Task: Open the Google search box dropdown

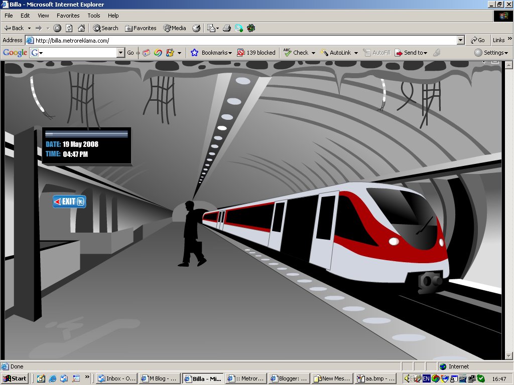Action: [121, 53]
